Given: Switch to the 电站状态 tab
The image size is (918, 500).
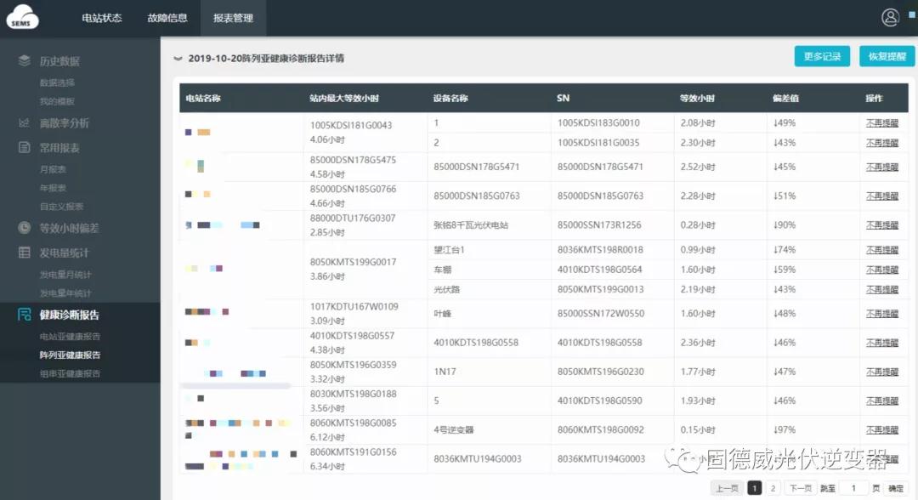Looking at the screenshot, I should click(x=102, y=18).
